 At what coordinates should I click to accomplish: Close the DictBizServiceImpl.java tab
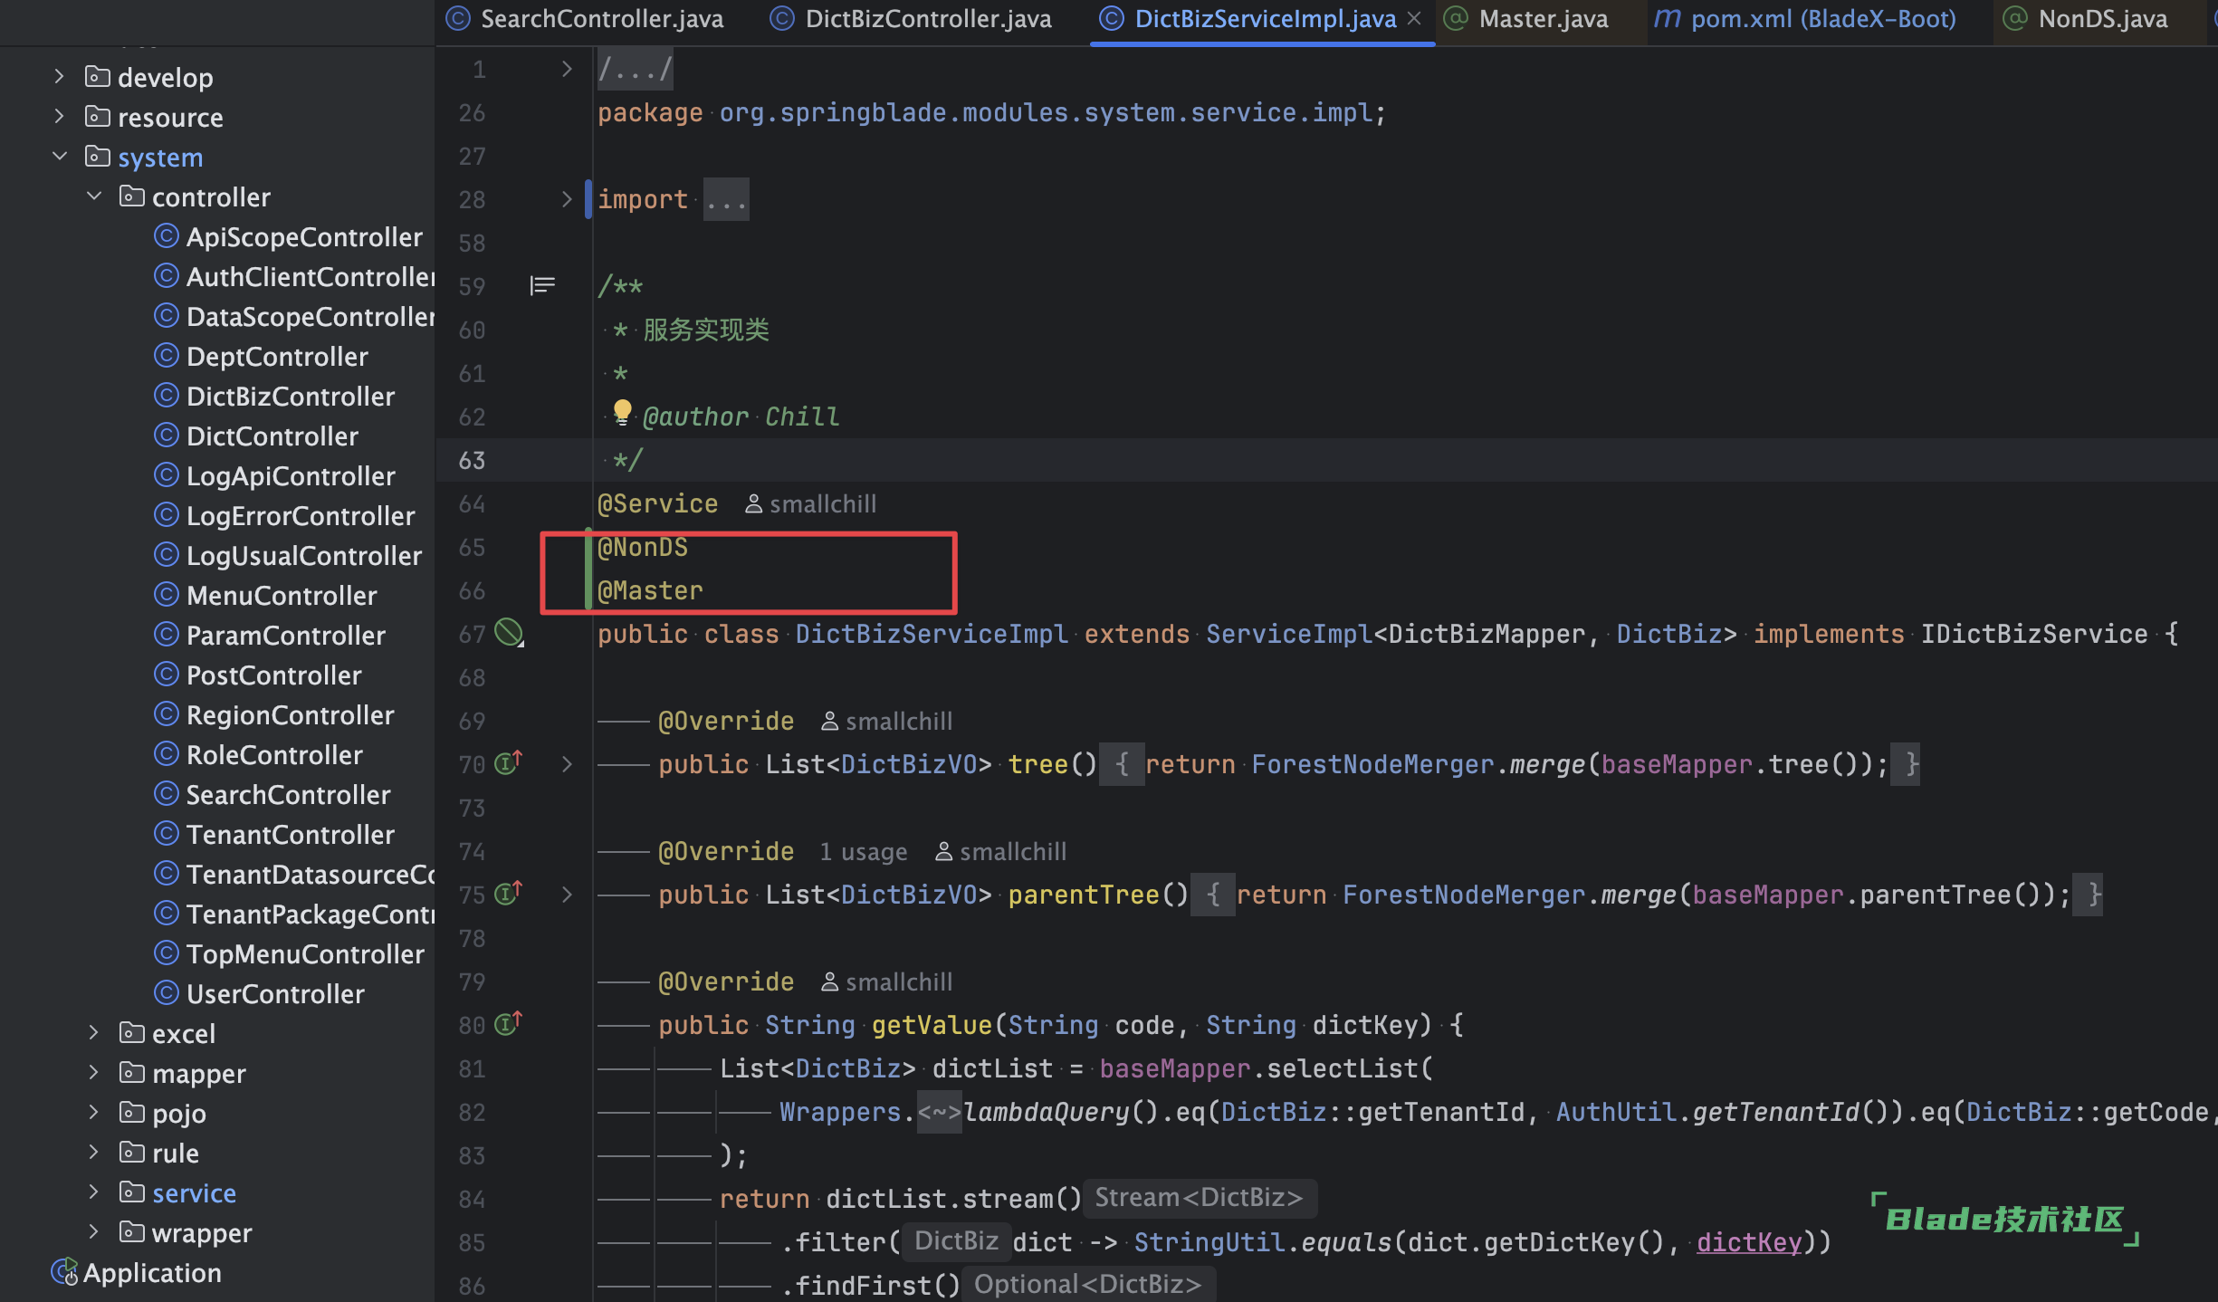(1414, 19)
